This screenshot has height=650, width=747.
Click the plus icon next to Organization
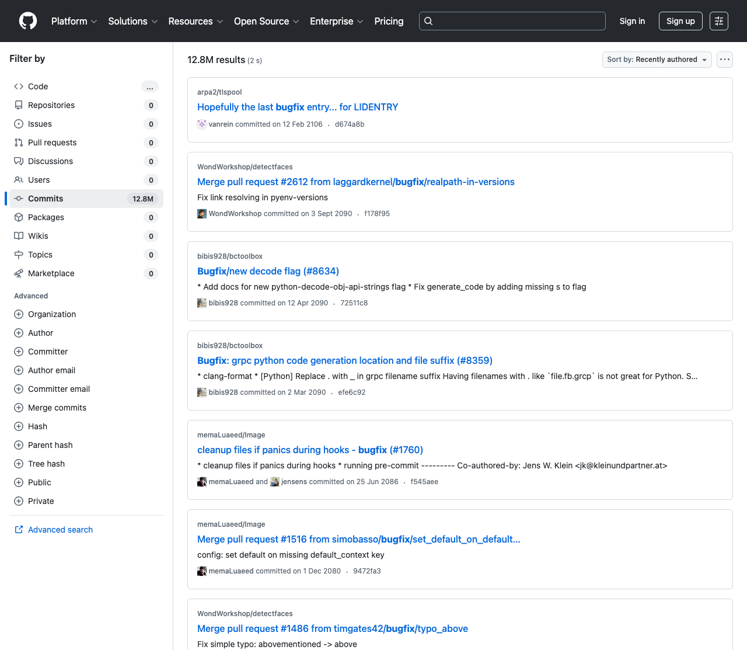(19, 314)
